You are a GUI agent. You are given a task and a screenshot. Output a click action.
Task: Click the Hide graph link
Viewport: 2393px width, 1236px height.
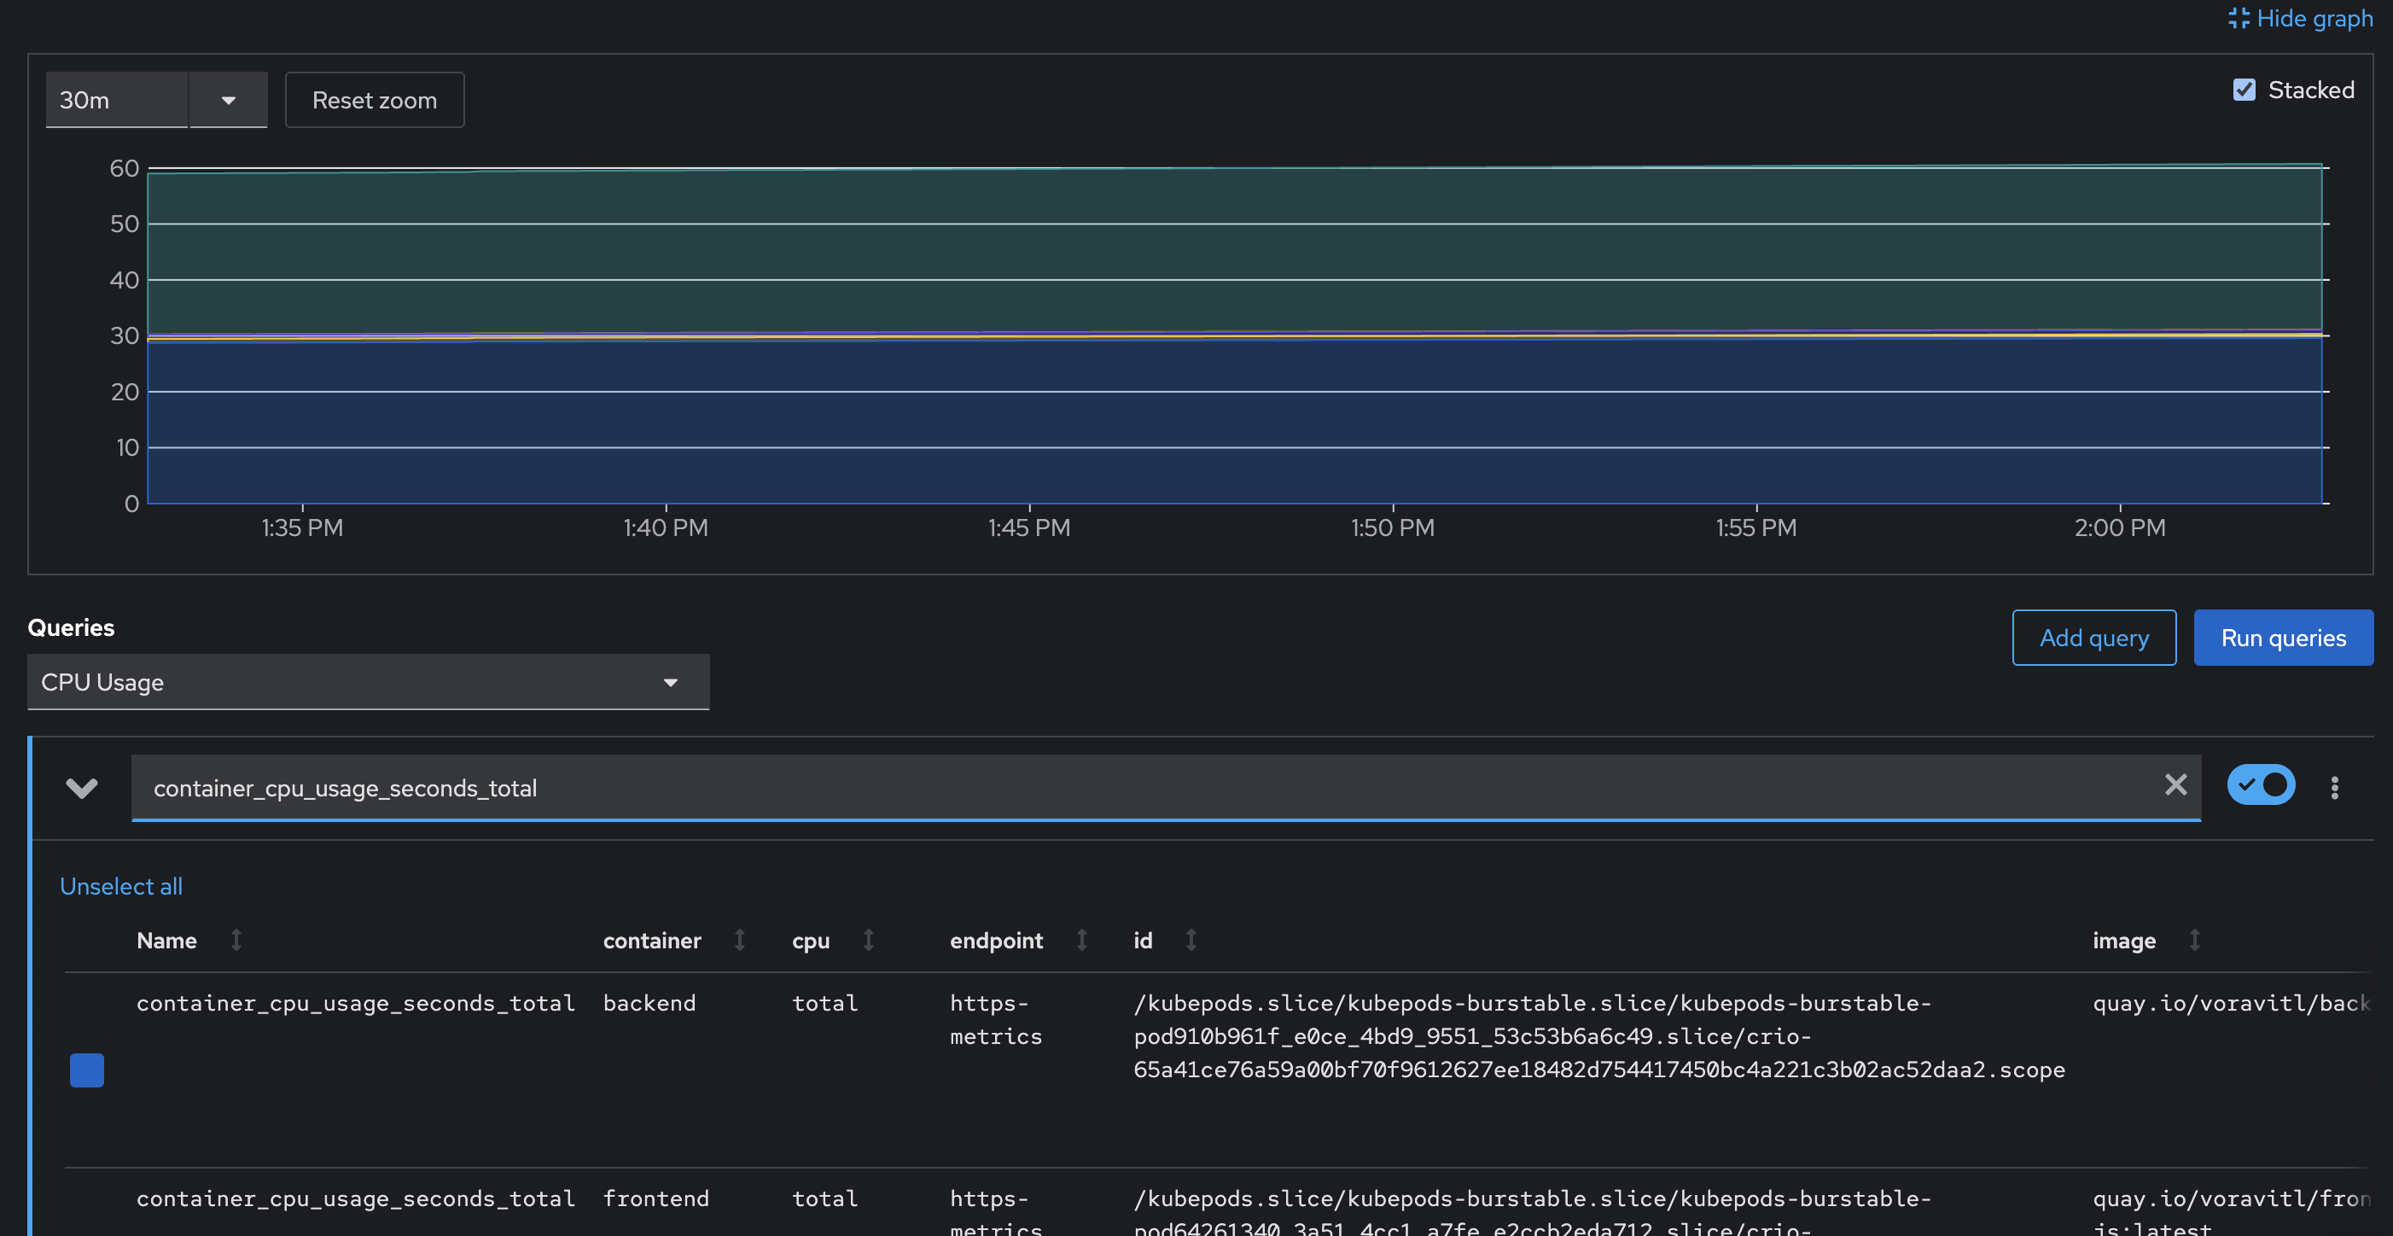point(2300,19)
